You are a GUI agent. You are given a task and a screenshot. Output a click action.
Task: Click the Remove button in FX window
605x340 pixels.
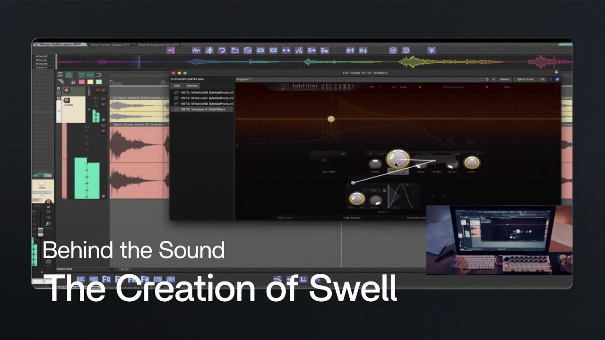(192, 86)
